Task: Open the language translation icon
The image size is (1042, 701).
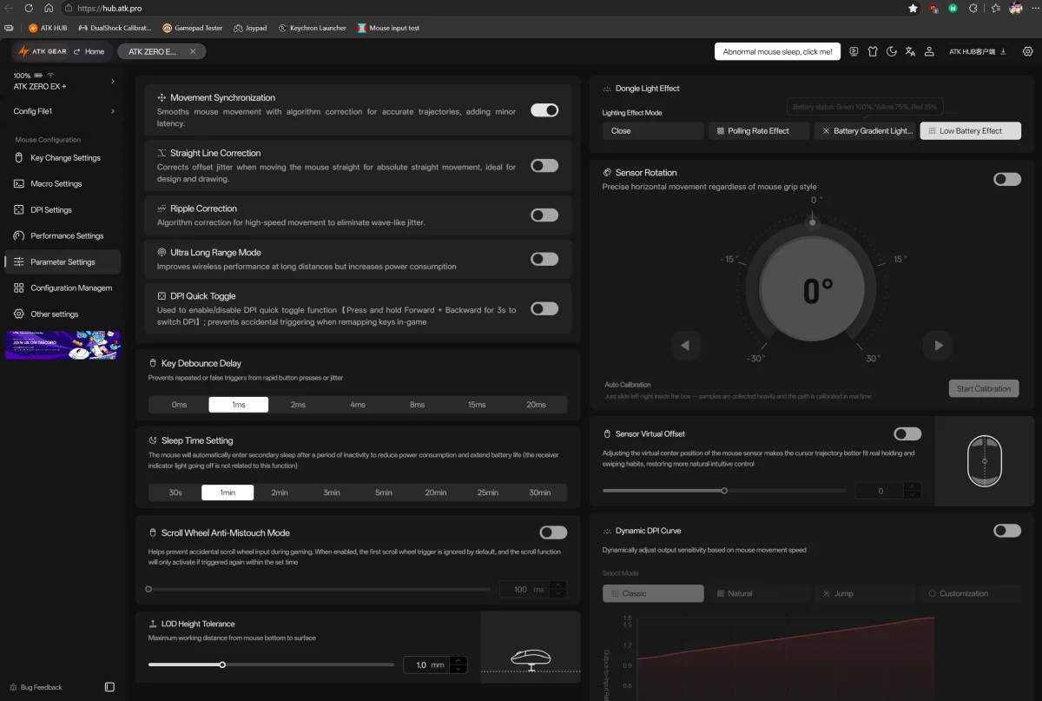Action: pyautogui.click(x=910, y=51)
